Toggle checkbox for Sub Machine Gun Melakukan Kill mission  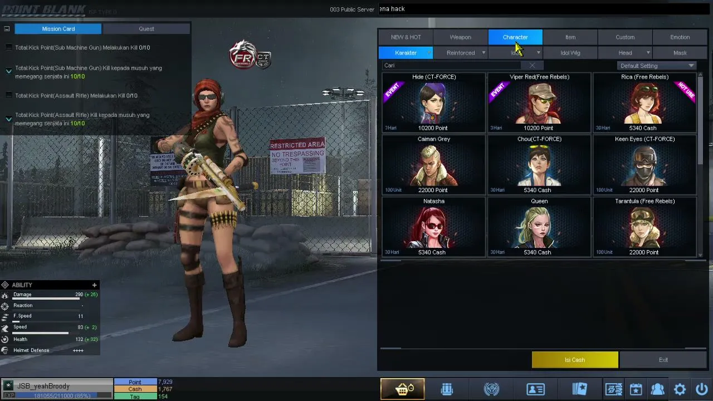pyautogui.click(x=8, y=47)
